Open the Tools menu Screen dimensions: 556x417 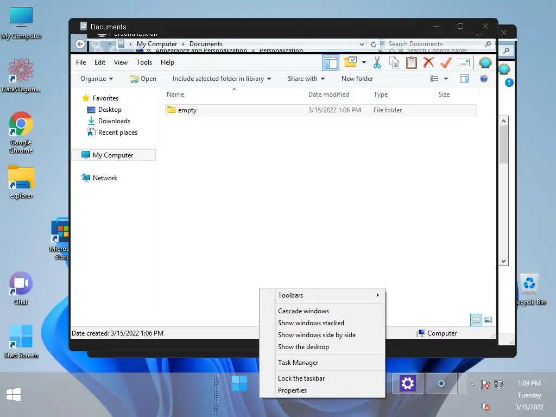144,62
